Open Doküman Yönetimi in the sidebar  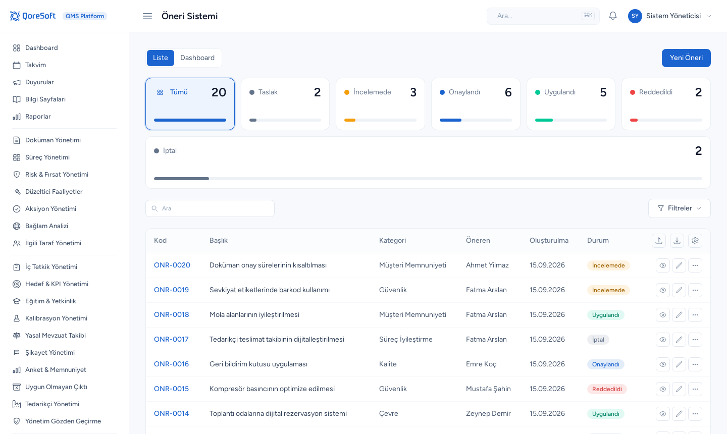[x=65, y=140]
